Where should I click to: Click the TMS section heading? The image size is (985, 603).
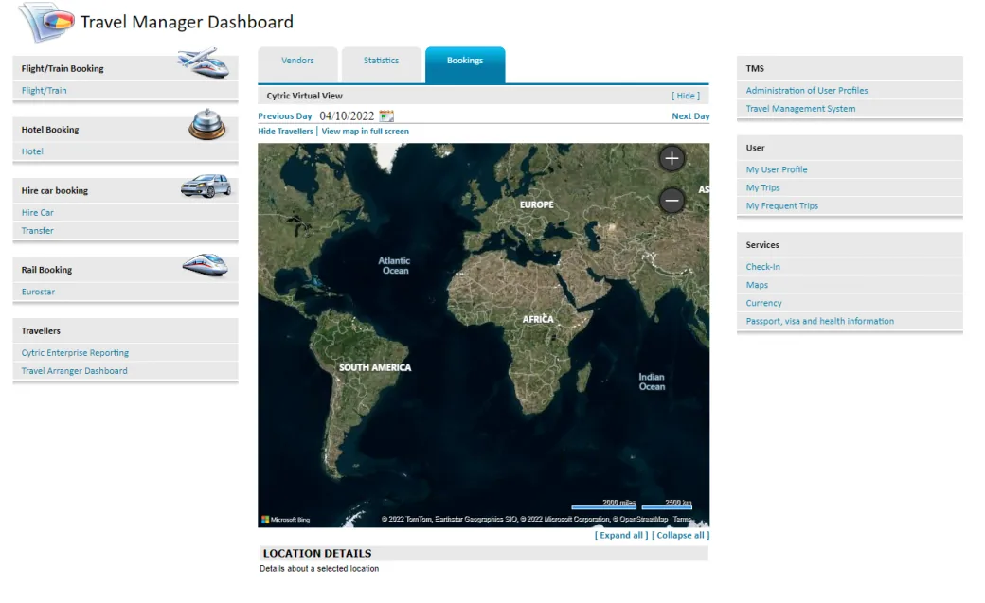coord(755,68)
